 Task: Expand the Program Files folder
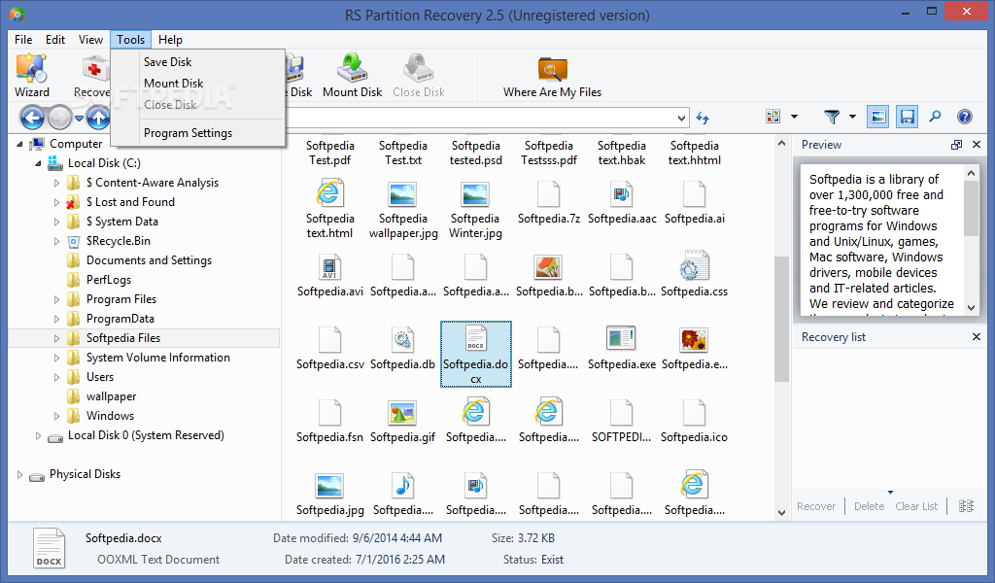(56, 299)
